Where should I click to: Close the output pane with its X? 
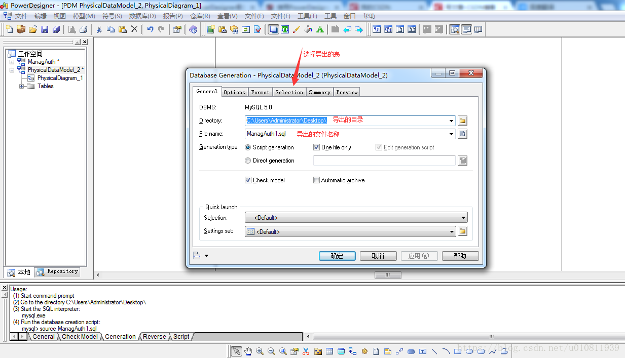click(x=5, y=287)
